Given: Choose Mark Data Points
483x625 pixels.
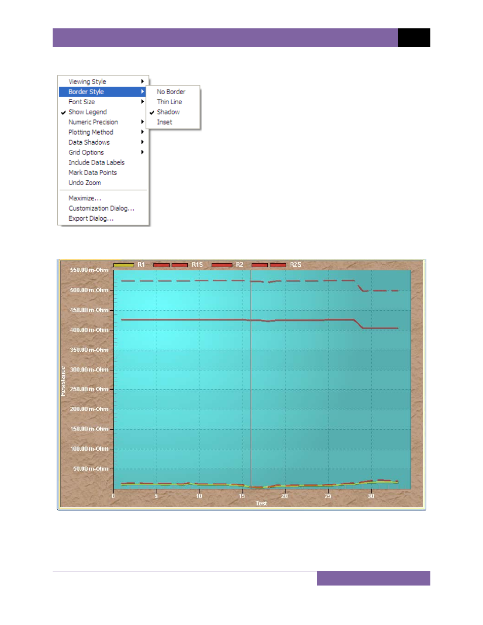Looking at the screenshot, I should (103, 173).
